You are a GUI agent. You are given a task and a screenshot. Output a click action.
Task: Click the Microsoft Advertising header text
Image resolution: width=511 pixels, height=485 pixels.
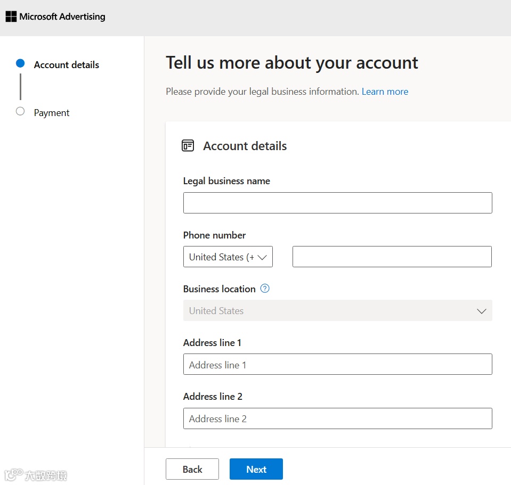click(62, 17)
